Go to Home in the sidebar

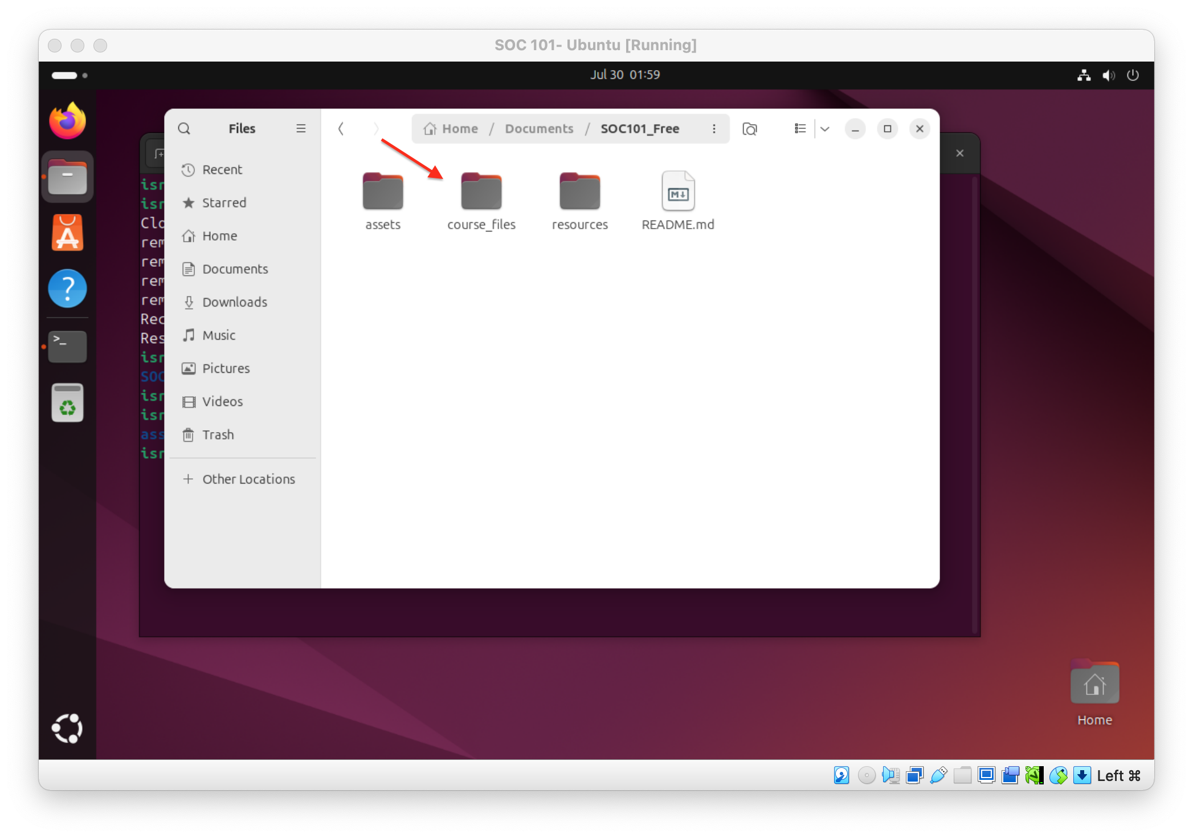click(243, 236)
